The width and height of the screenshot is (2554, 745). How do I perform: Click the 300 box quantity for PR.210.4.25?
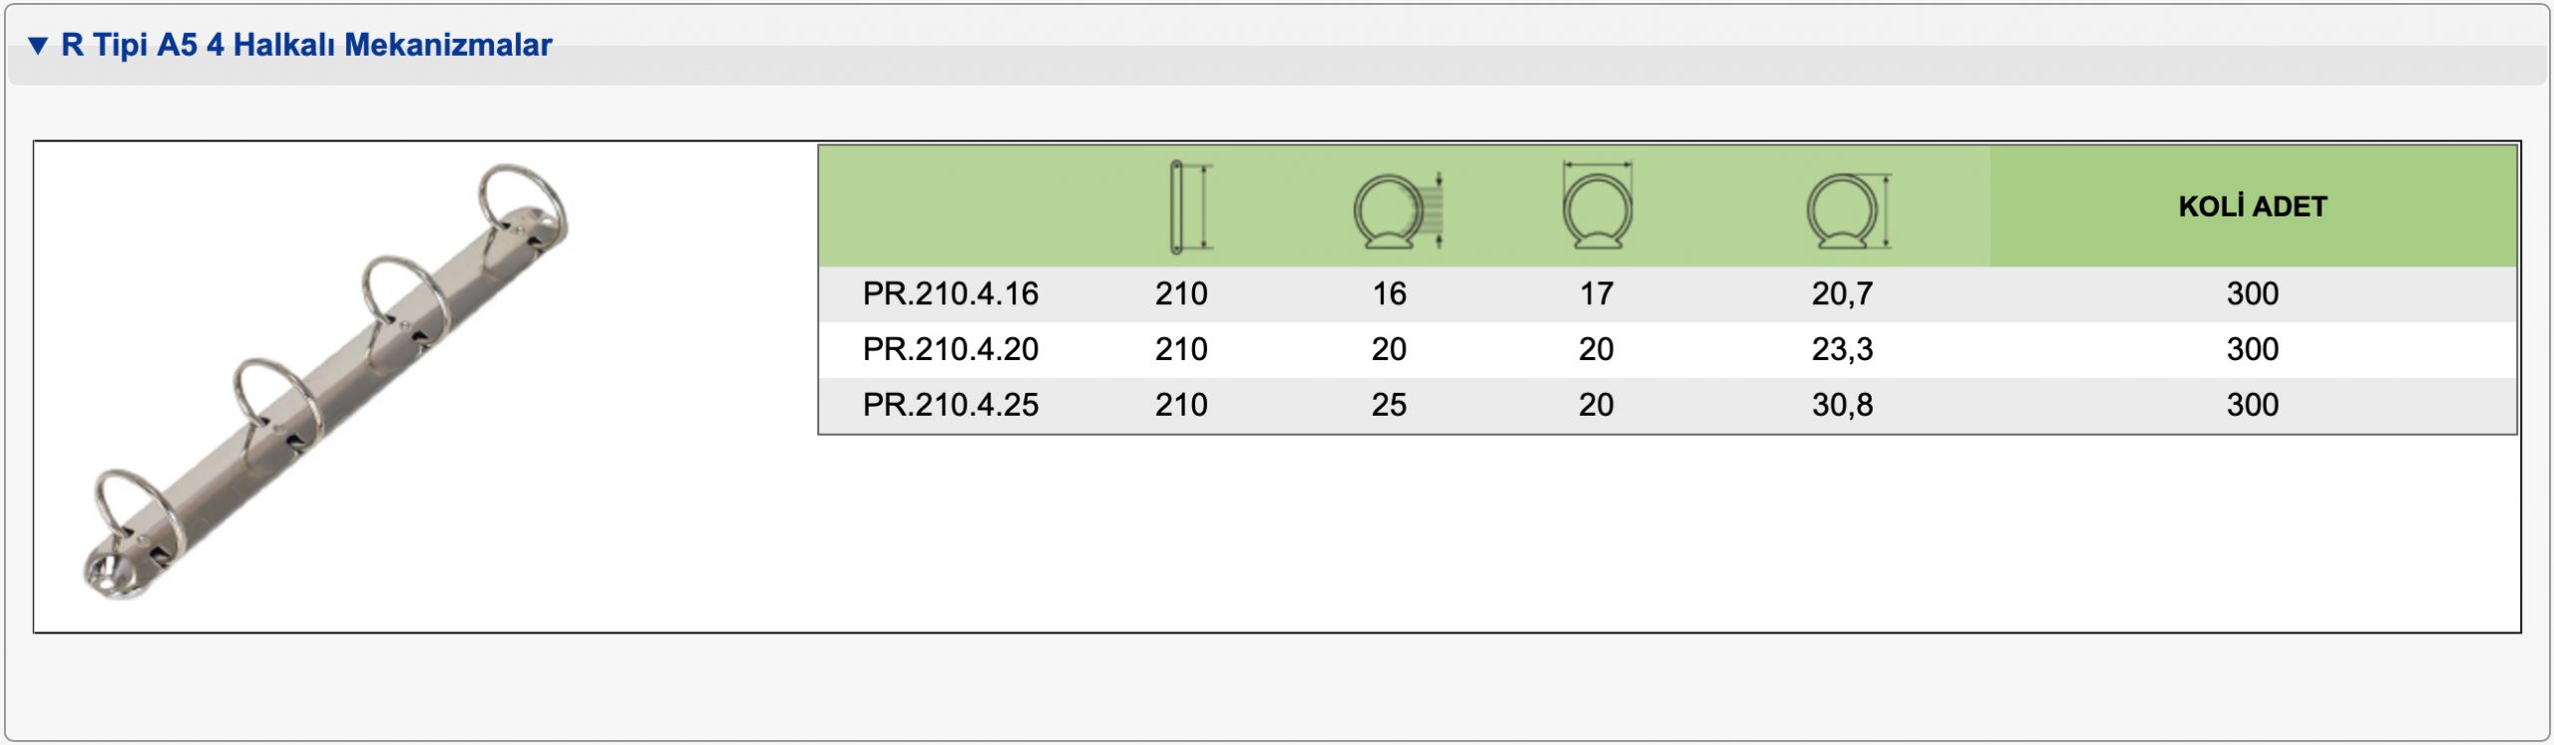[2253, 405]
